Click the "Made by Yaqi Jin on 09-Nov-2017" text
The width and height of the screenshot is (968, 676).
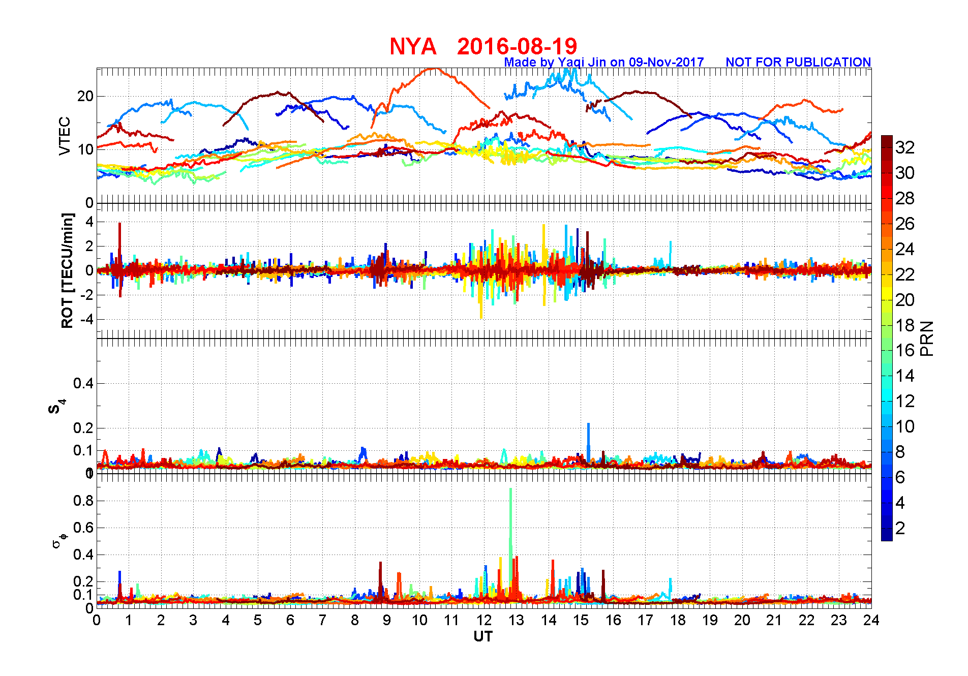pos(604,62)
